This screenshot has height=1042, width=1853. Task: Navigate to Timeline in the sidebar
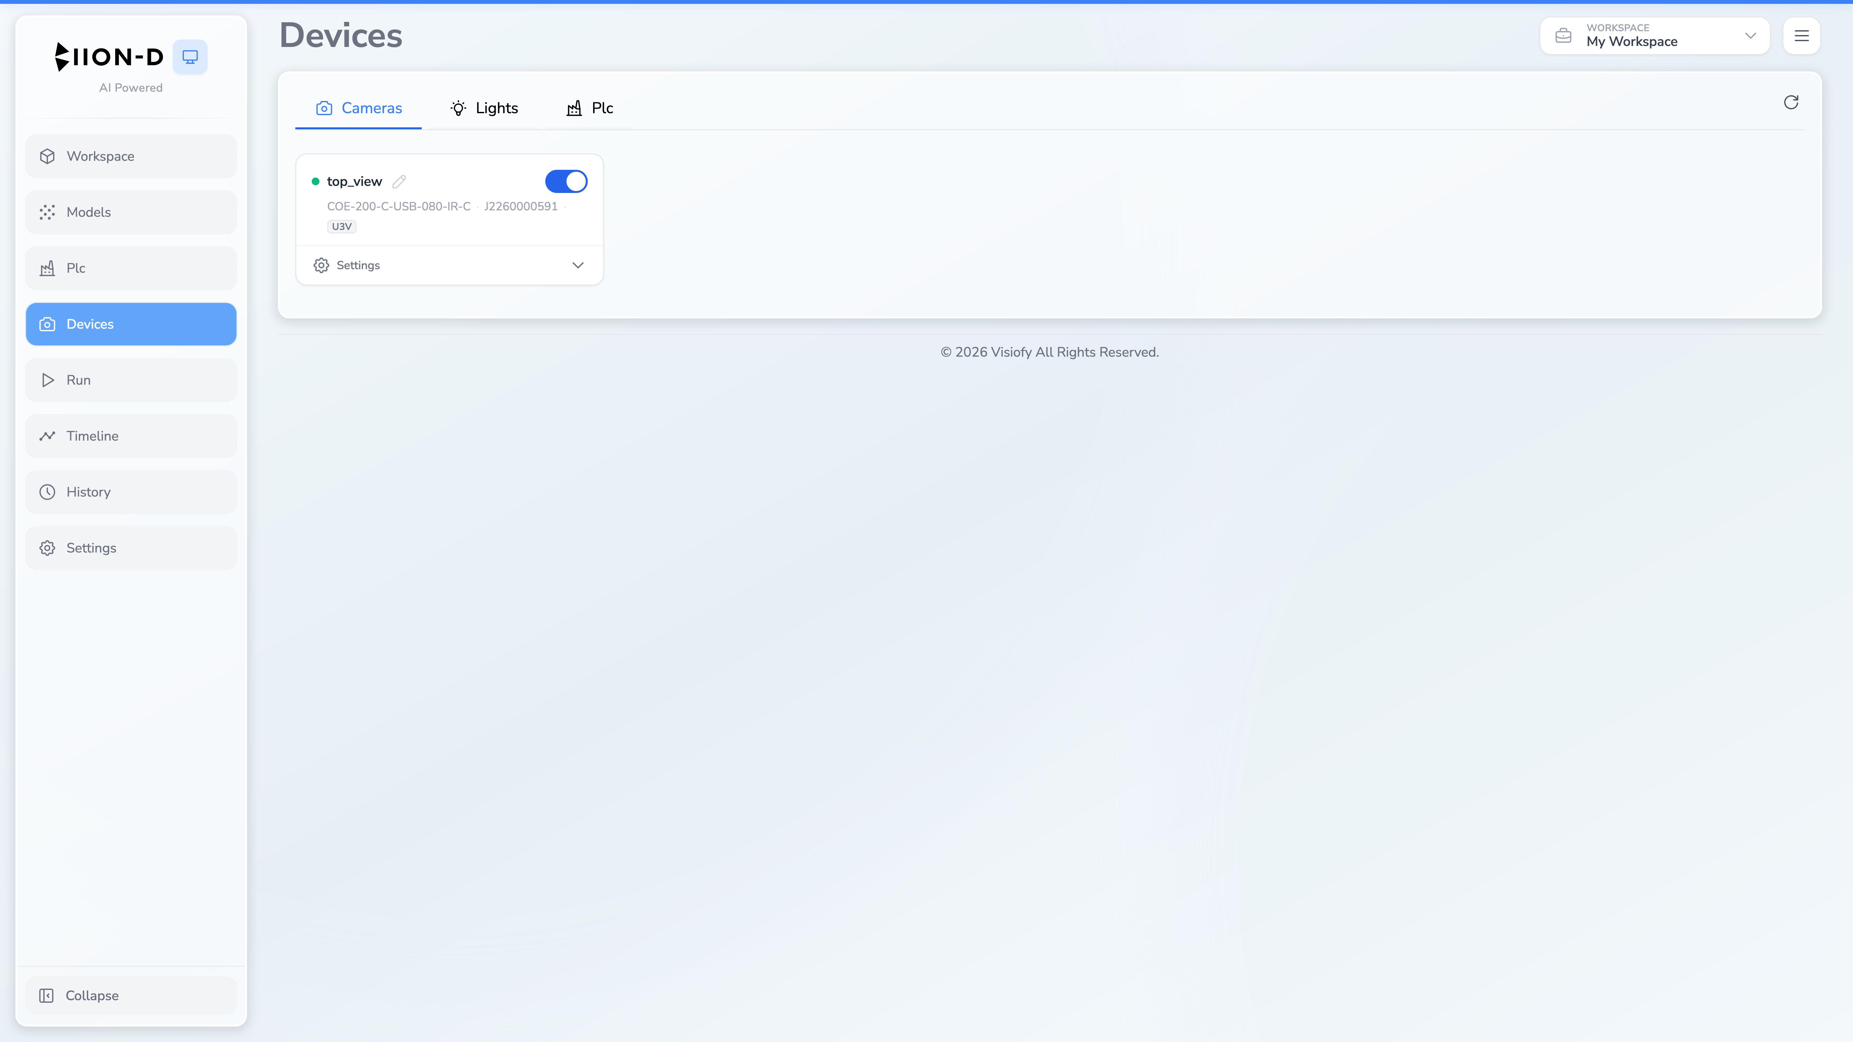[x=131, y=436]
